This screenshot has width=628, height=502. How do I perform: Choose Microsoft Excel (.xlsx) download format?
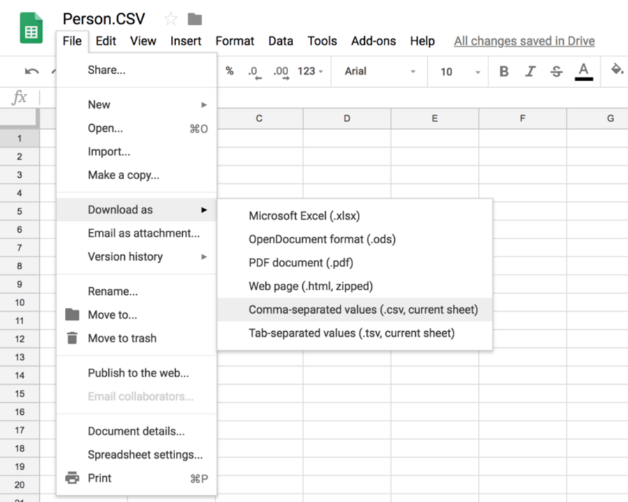tap(304, 216)
